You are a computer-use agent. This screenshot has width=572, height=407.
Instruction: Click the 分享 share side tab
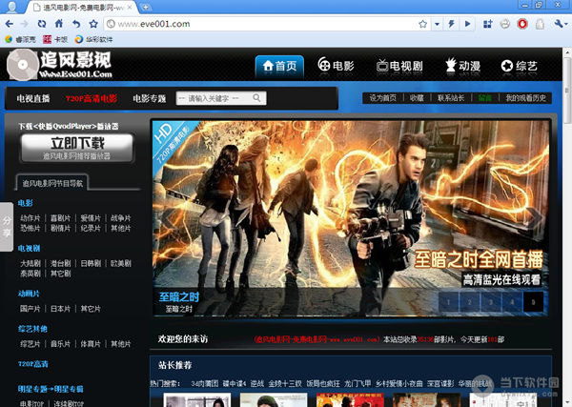(x=7, y=227)
